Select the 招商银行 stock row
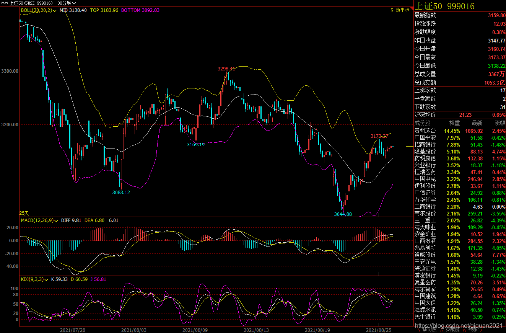Screen dimensions: 506x333 click(460, 144)
